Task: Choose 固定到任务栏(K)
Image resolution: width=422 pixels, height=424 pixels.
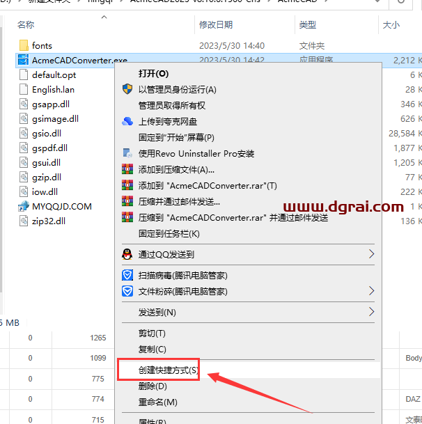Action: tap(169, 234)
